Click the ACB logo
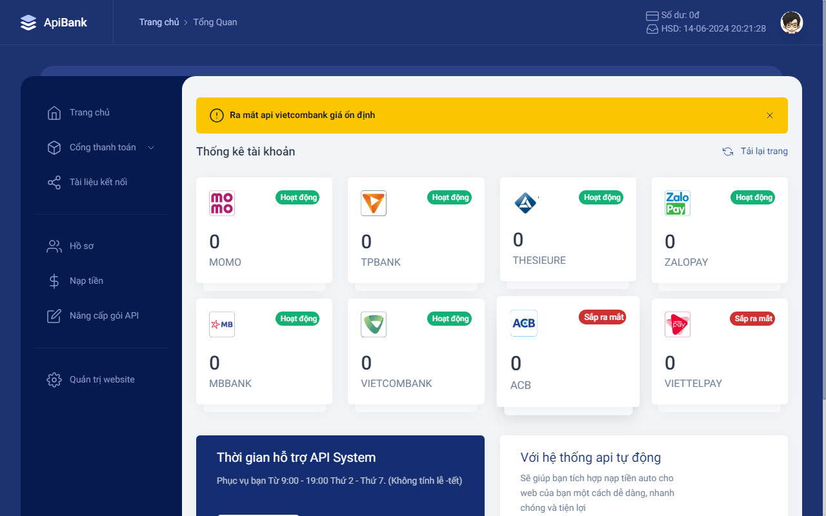Screen dimensions: 826x516 point(524,323)
